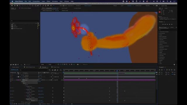Viewport: 187px width, 105px height.
Task: Toggle the Mesh Show checkbox
Action: (63, 6)
